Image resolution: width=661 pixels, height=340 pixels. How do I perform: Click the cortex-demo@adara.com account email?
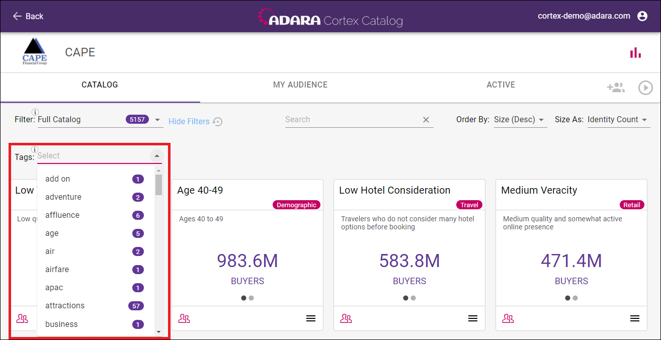(584, 16)
